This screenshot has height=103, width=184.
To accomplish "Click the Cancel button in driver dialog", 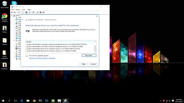I will pos(93,64).
